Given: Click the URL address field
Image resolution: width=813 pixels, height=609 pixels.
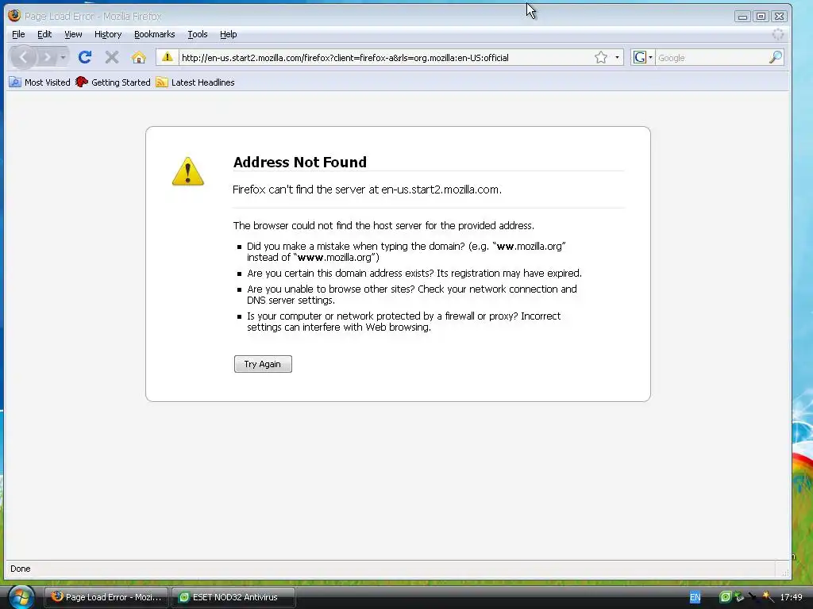Looking at the screenshot, I should (x=385, y=57).
